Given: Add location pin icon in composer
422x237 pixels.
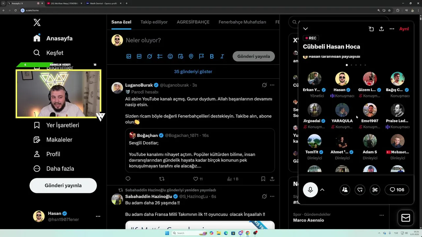Looking at the screenshot, I should [x=191, y=56].
